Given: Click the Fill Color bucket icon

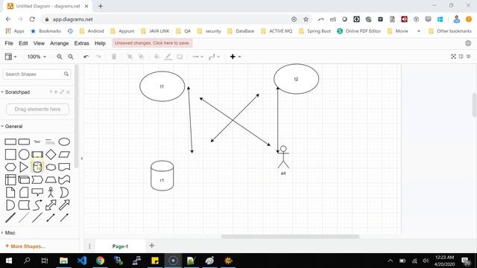Looking at the screenshot, I should [157, 57].
